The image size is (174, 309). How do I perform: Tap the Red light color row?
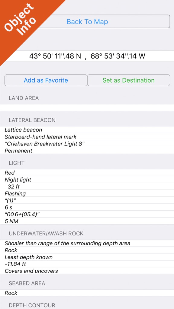[x=87, y=173]
